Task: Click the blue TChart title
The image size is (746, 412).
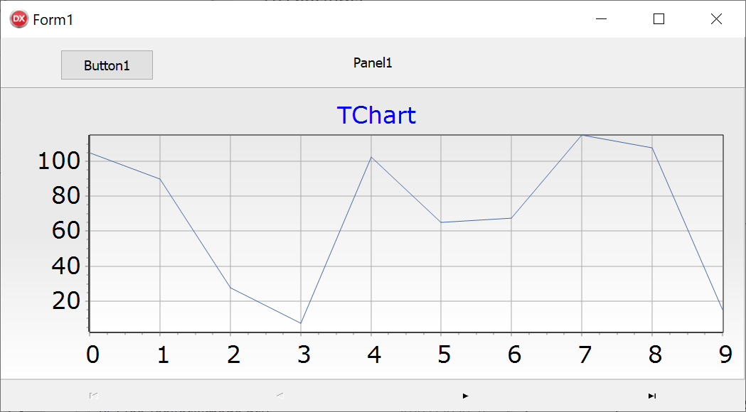Action: coord(376,116)
